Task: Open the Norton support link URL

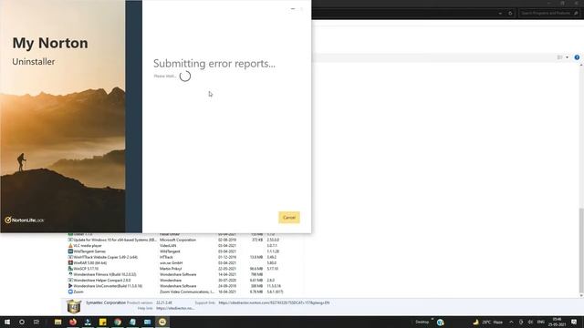Action: click(274, 302)
